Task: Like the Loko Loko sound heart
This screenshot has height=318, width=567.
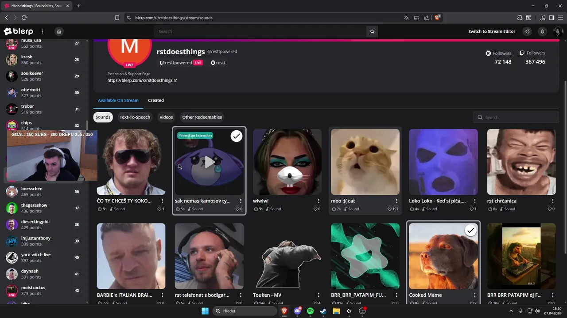Action: [x=471, y=209]
